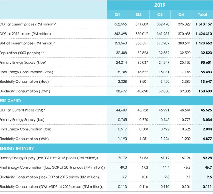Select the value 0.116
Screen dimensions: 213x194
[x=144, y=187]
